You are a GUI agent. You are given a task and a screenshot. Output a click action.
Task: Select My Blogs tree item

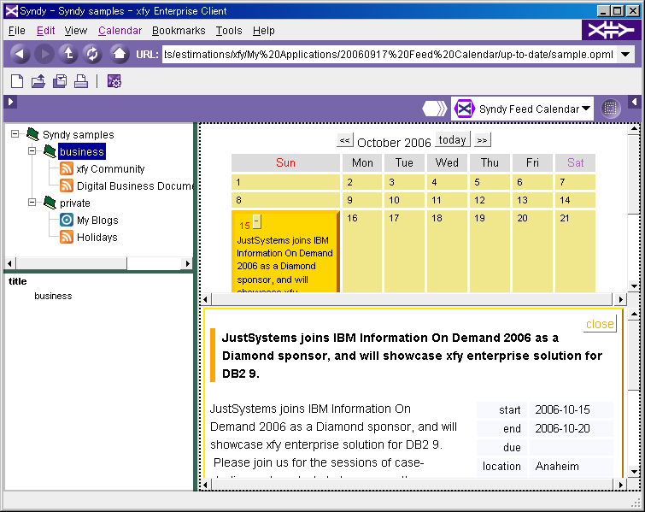97,221
